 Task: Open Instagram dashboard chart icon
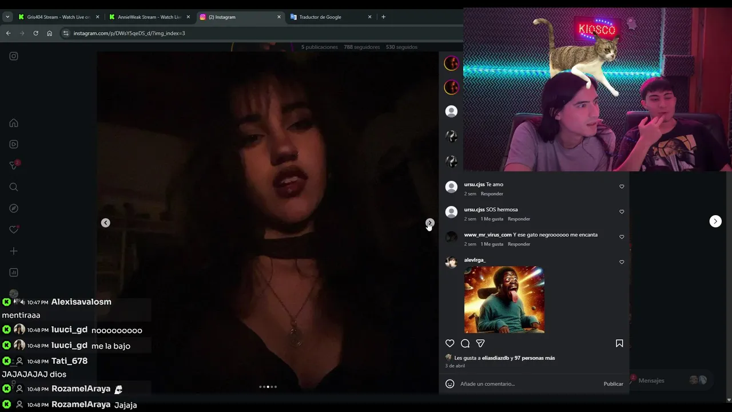tap(14, 272)
